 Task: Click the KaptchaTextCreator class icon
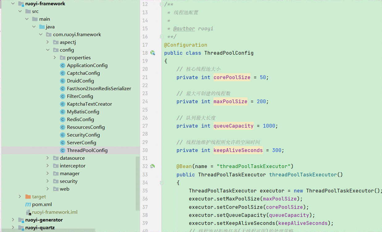[x=63, y=104]
